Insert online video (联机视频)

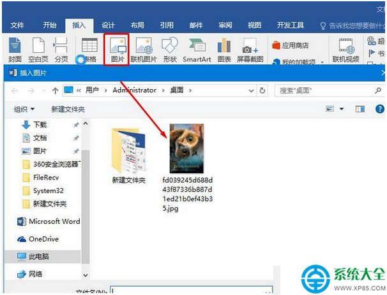coord(345,50)
